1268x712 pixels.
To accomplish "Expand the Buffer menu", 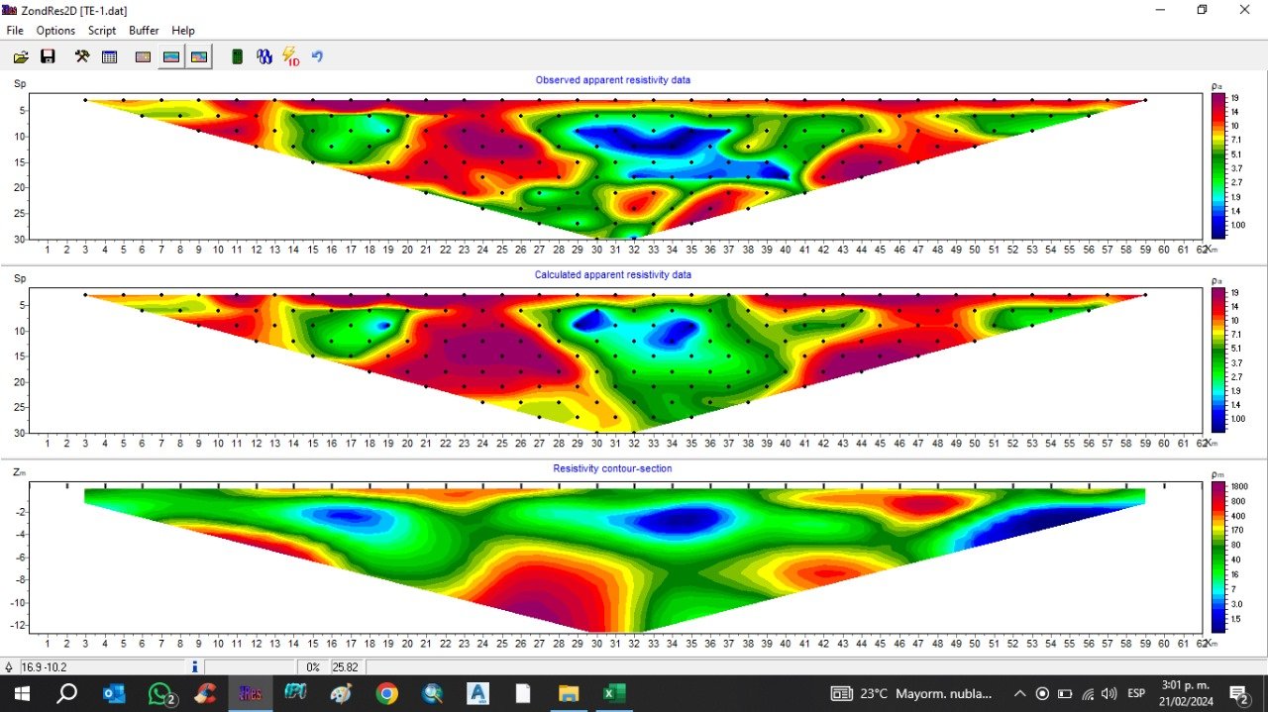I will (145, 31).
